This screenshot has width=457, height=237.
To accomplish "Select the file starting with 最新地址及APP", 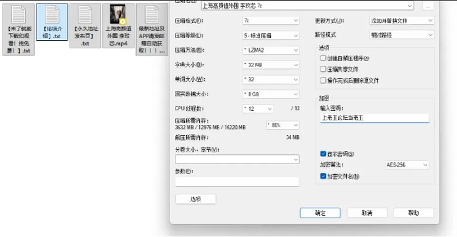I will point(151,29).
